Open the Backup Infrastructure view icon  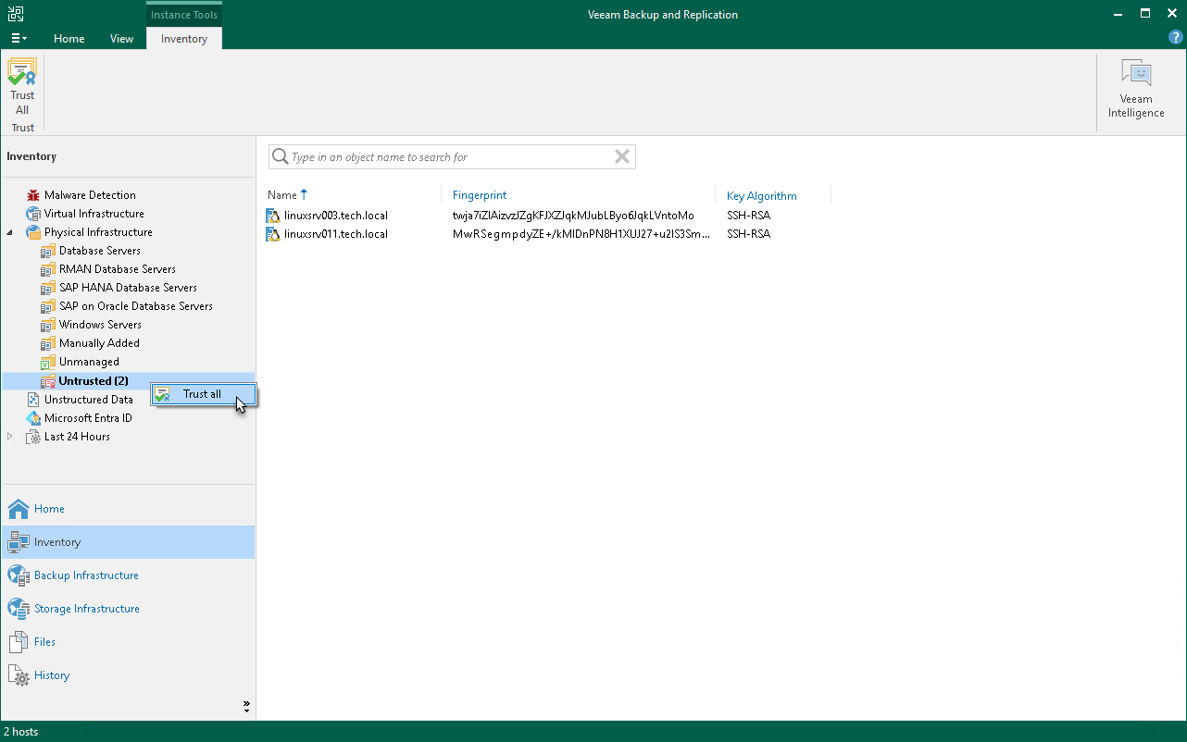[19, 575]
